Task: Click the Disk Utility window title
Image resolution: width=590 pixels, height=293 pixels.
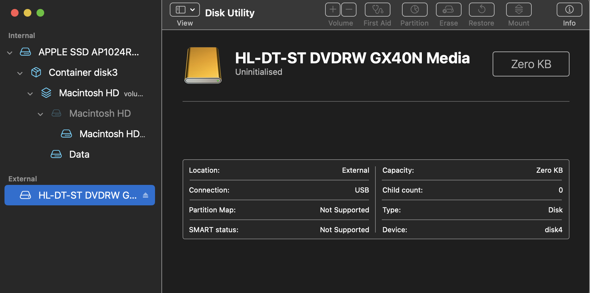Action: coord(230,13)
